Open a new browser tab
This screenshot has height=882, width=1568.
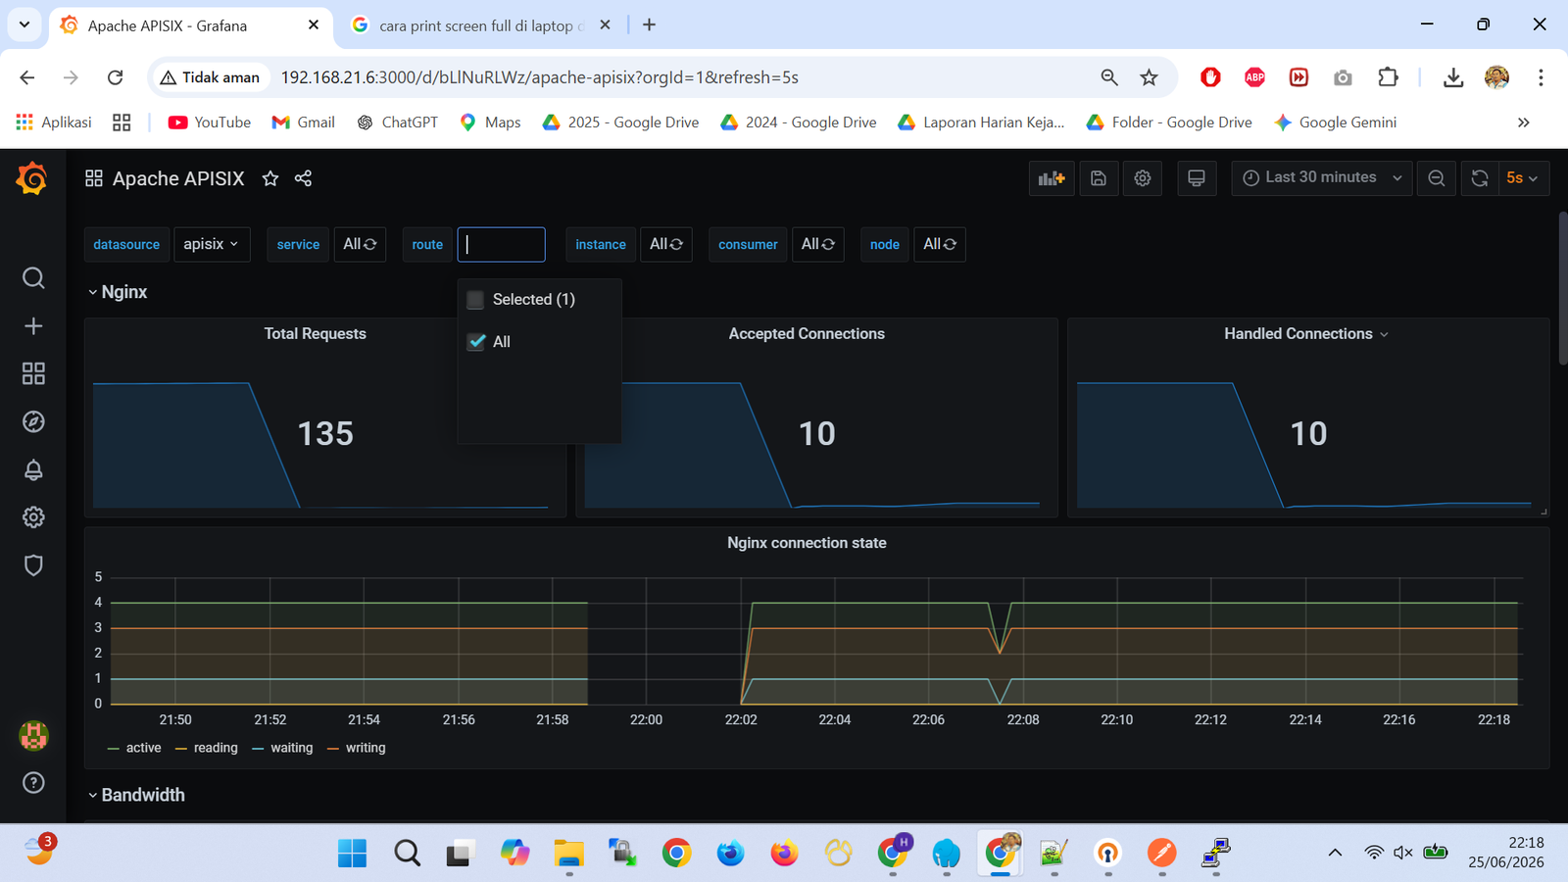(x=649, y=25)
